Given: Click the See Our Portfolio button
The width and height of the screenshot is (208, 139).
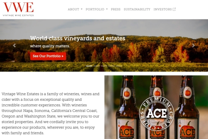Looking at the screenshot, I should [x=48, y=56].
